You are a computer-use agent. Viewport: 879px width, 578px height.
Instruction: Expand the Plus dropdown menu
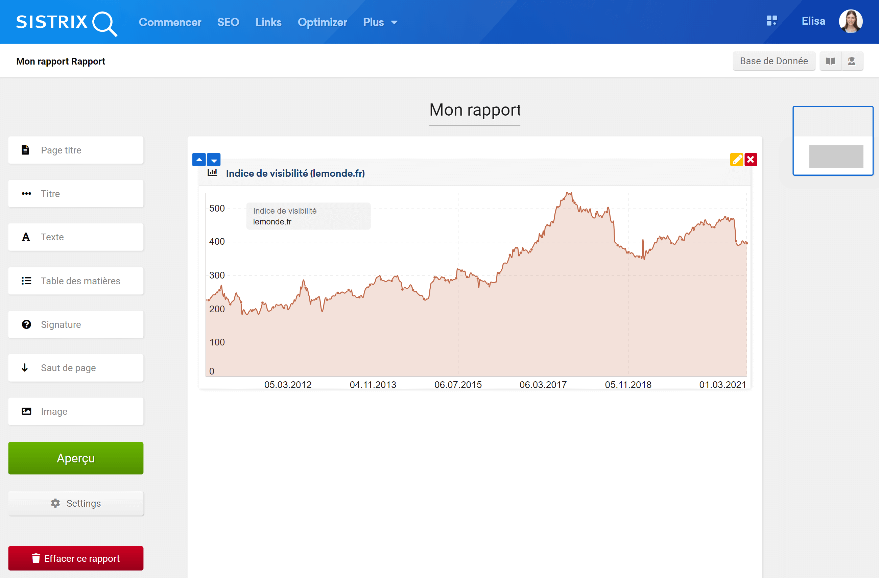point(380,22)
